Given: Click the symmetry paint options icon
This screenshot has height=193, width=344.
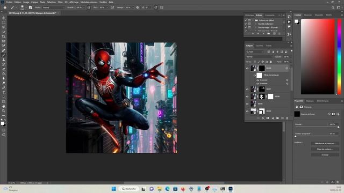Looking at the screenshot, I should 162,8.
